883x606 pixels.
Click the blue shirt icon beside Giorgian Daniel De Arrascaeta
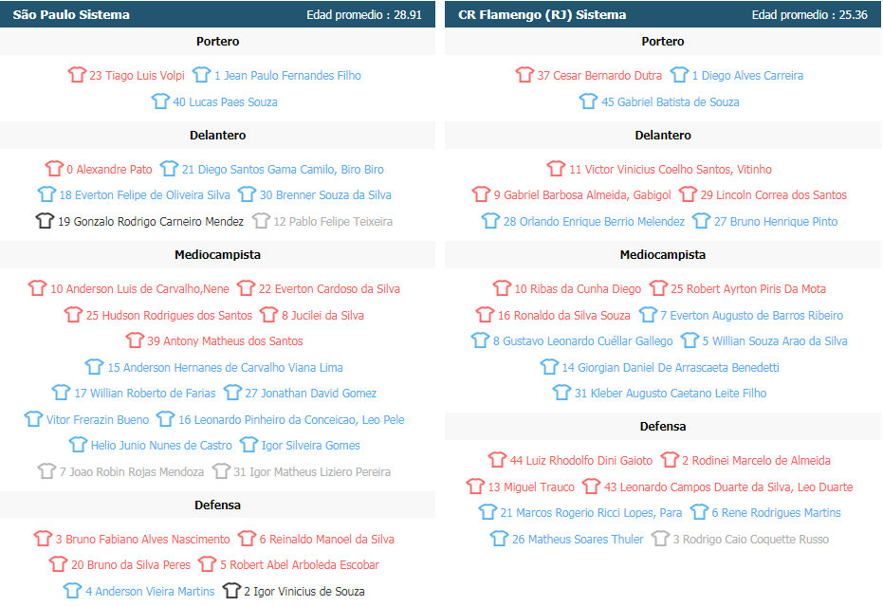click(550, 367)
